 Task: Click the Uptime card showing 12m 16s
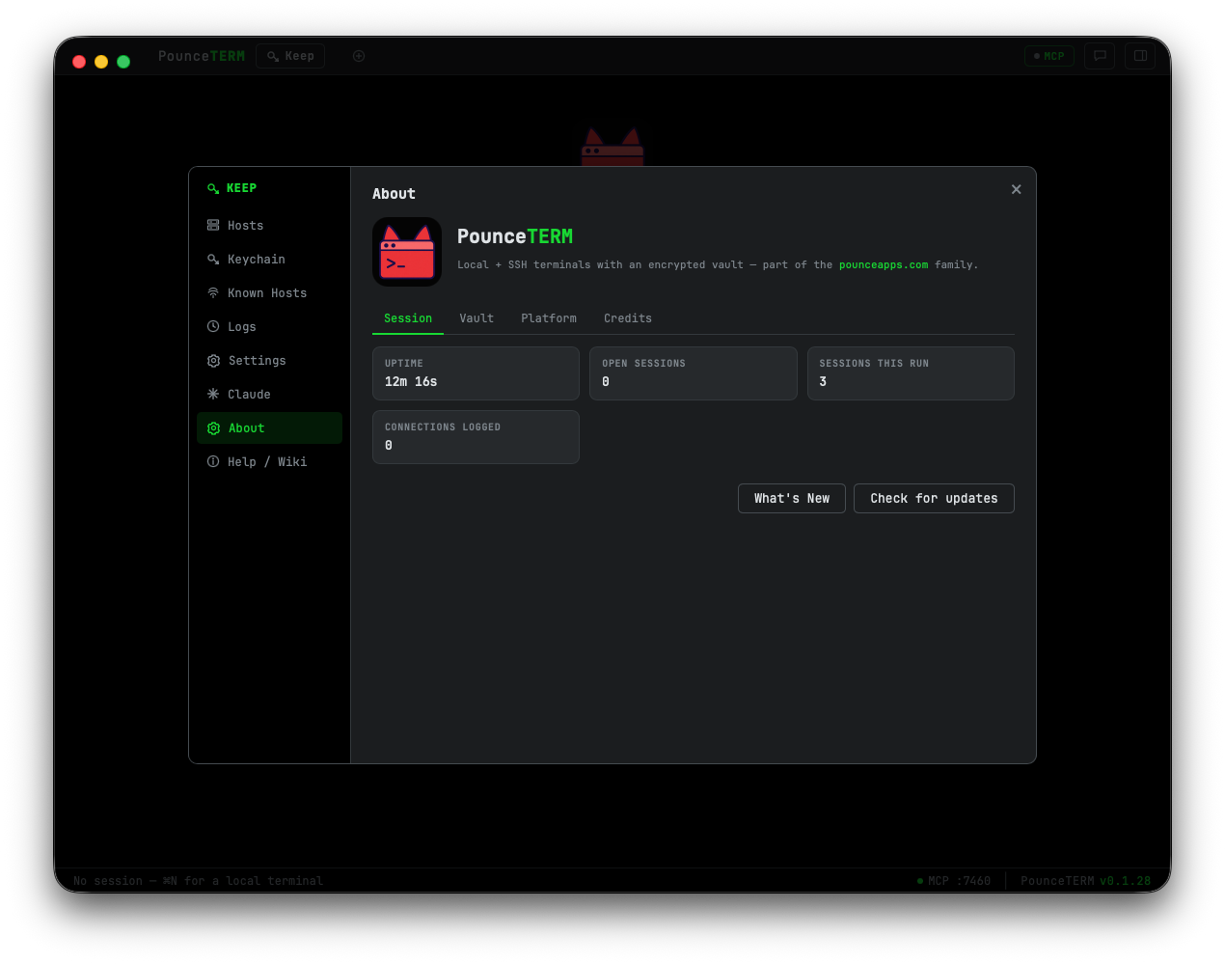point(476,373)
